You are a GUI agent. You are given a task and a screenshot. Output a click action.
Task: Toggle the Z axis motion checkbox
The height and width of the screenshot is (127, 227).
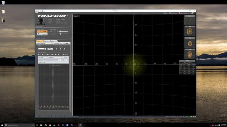pyautogui.click(x=58, y=54)
